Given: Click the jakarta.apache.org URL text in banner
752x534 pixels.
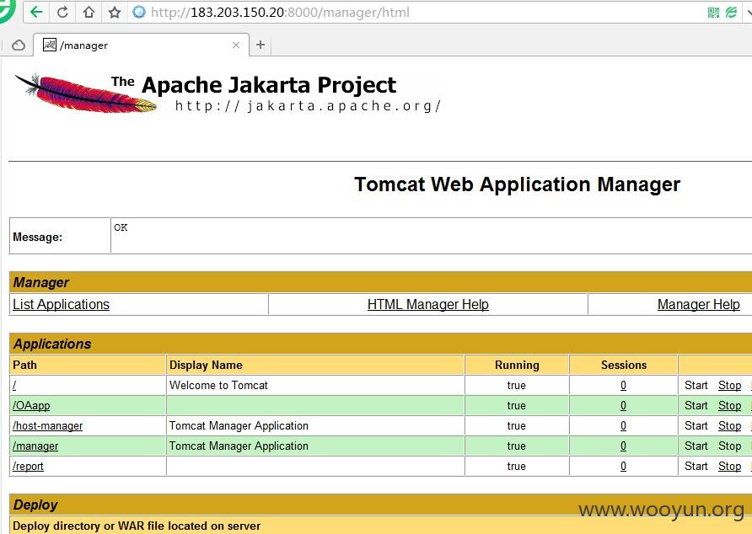Looking at the screenshot, I should click(x=308, y=106).
